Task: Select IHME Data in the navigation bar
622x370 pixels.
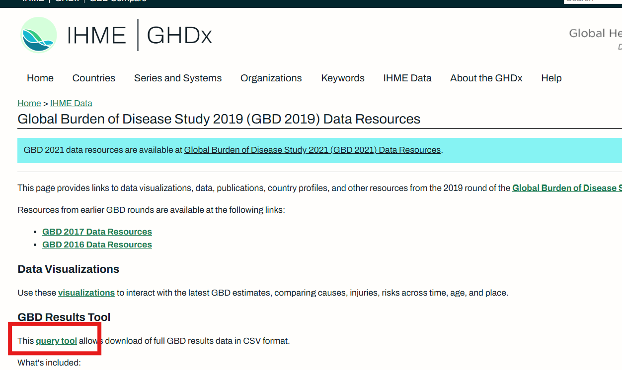Action: click(x=407, y=78)
